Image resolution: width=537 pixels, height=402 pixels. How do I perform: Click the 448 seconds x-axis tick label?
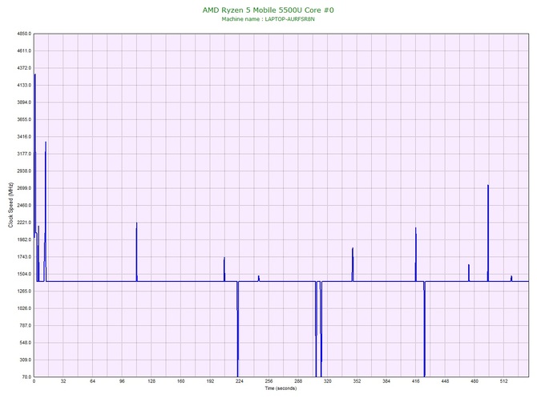(445, 381)
